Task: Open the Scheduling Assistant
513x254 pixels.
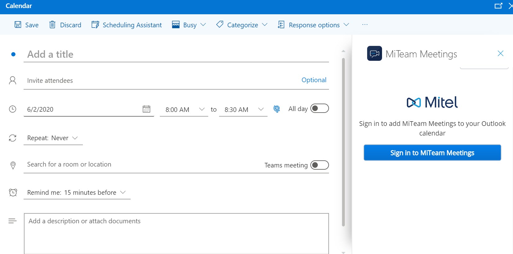Action: (x=127, y=25)
